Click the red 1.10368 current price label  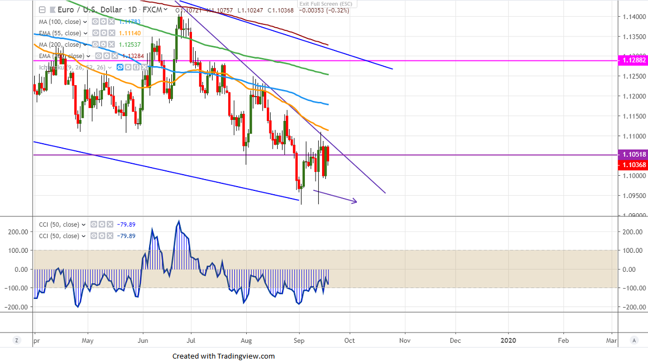[633, 165]
